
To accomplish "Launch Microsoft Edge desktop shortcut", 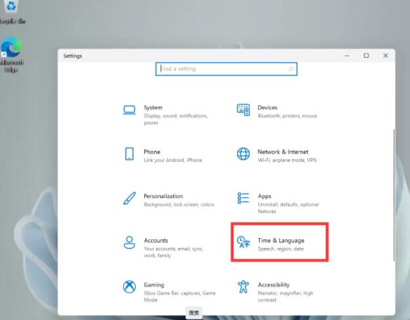I will (x=12, y=54).
